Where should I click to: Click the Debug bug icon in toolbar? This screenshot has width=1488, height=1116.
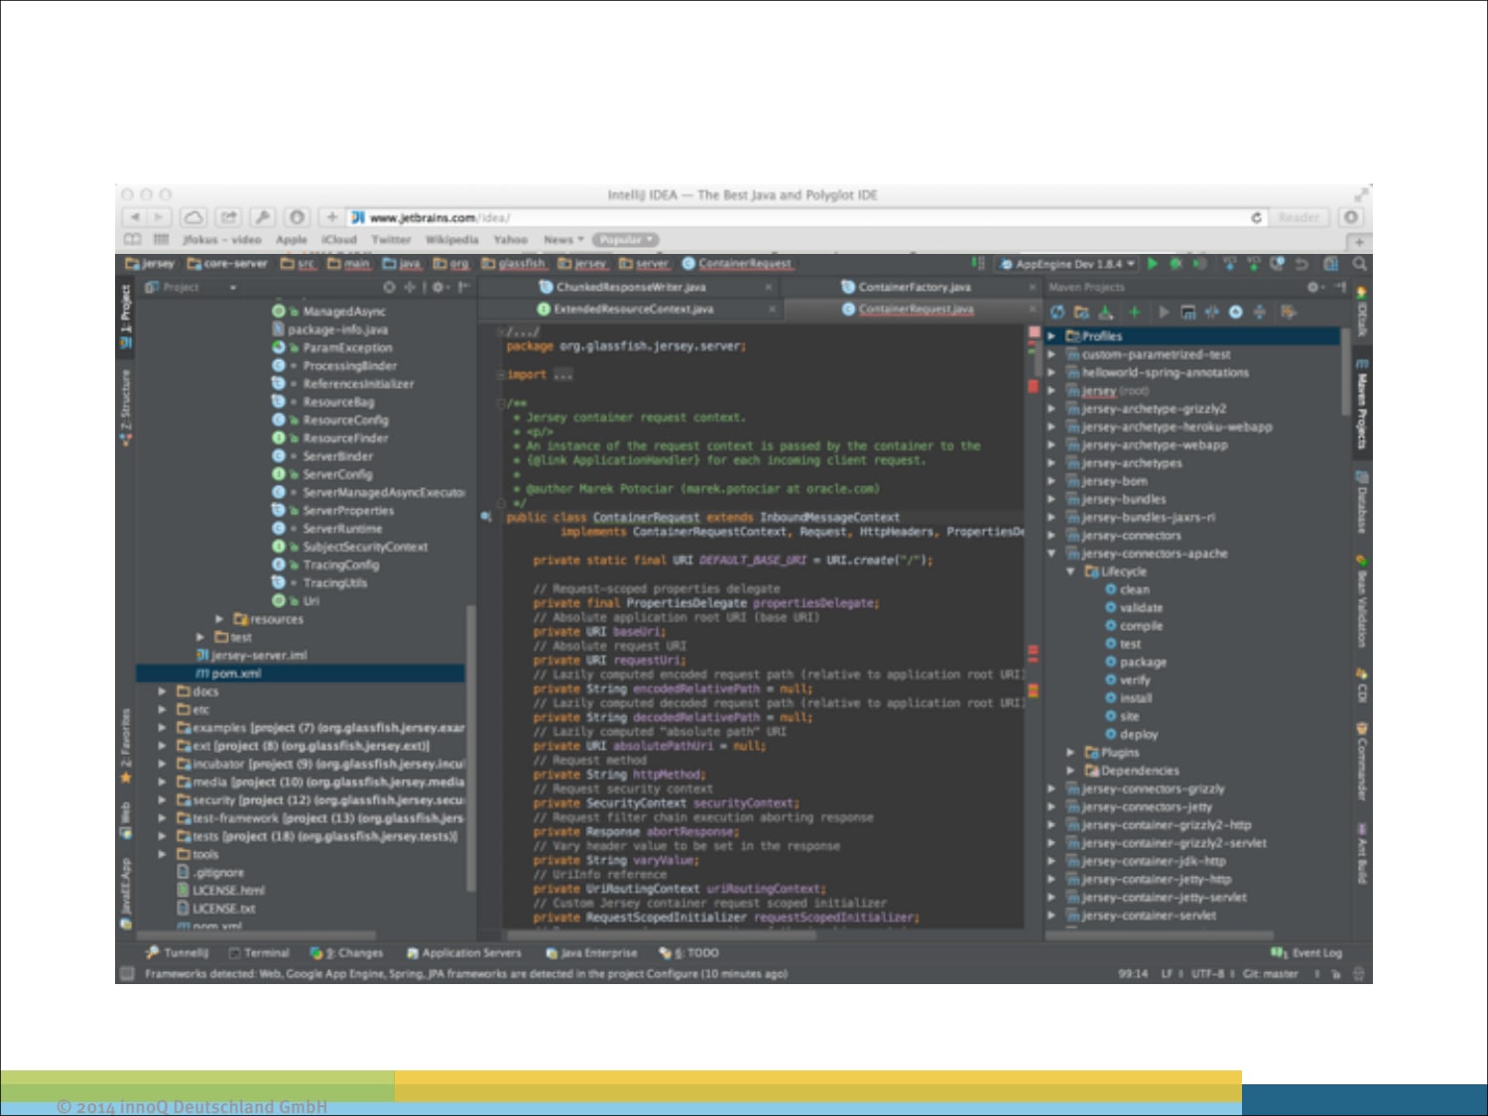(x=1176, y=264)
